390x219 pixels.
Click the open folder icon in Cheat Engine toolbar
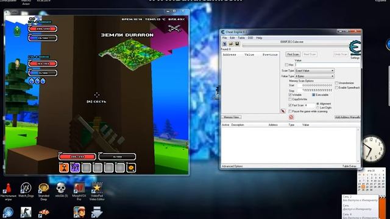click(x=231, y=44)
